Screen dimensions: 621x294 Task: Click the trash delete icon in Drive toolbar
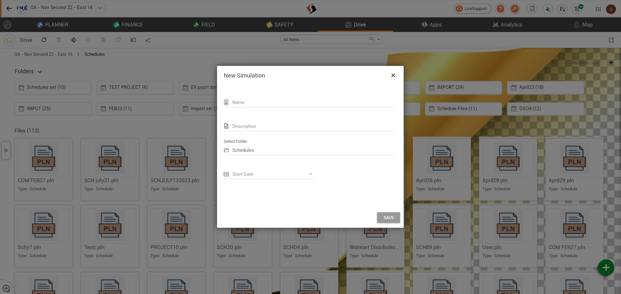pos(59,40)
